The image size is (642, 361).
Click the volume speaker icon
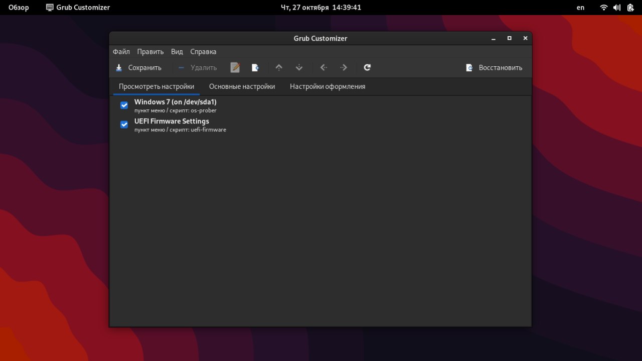(617, 8)
